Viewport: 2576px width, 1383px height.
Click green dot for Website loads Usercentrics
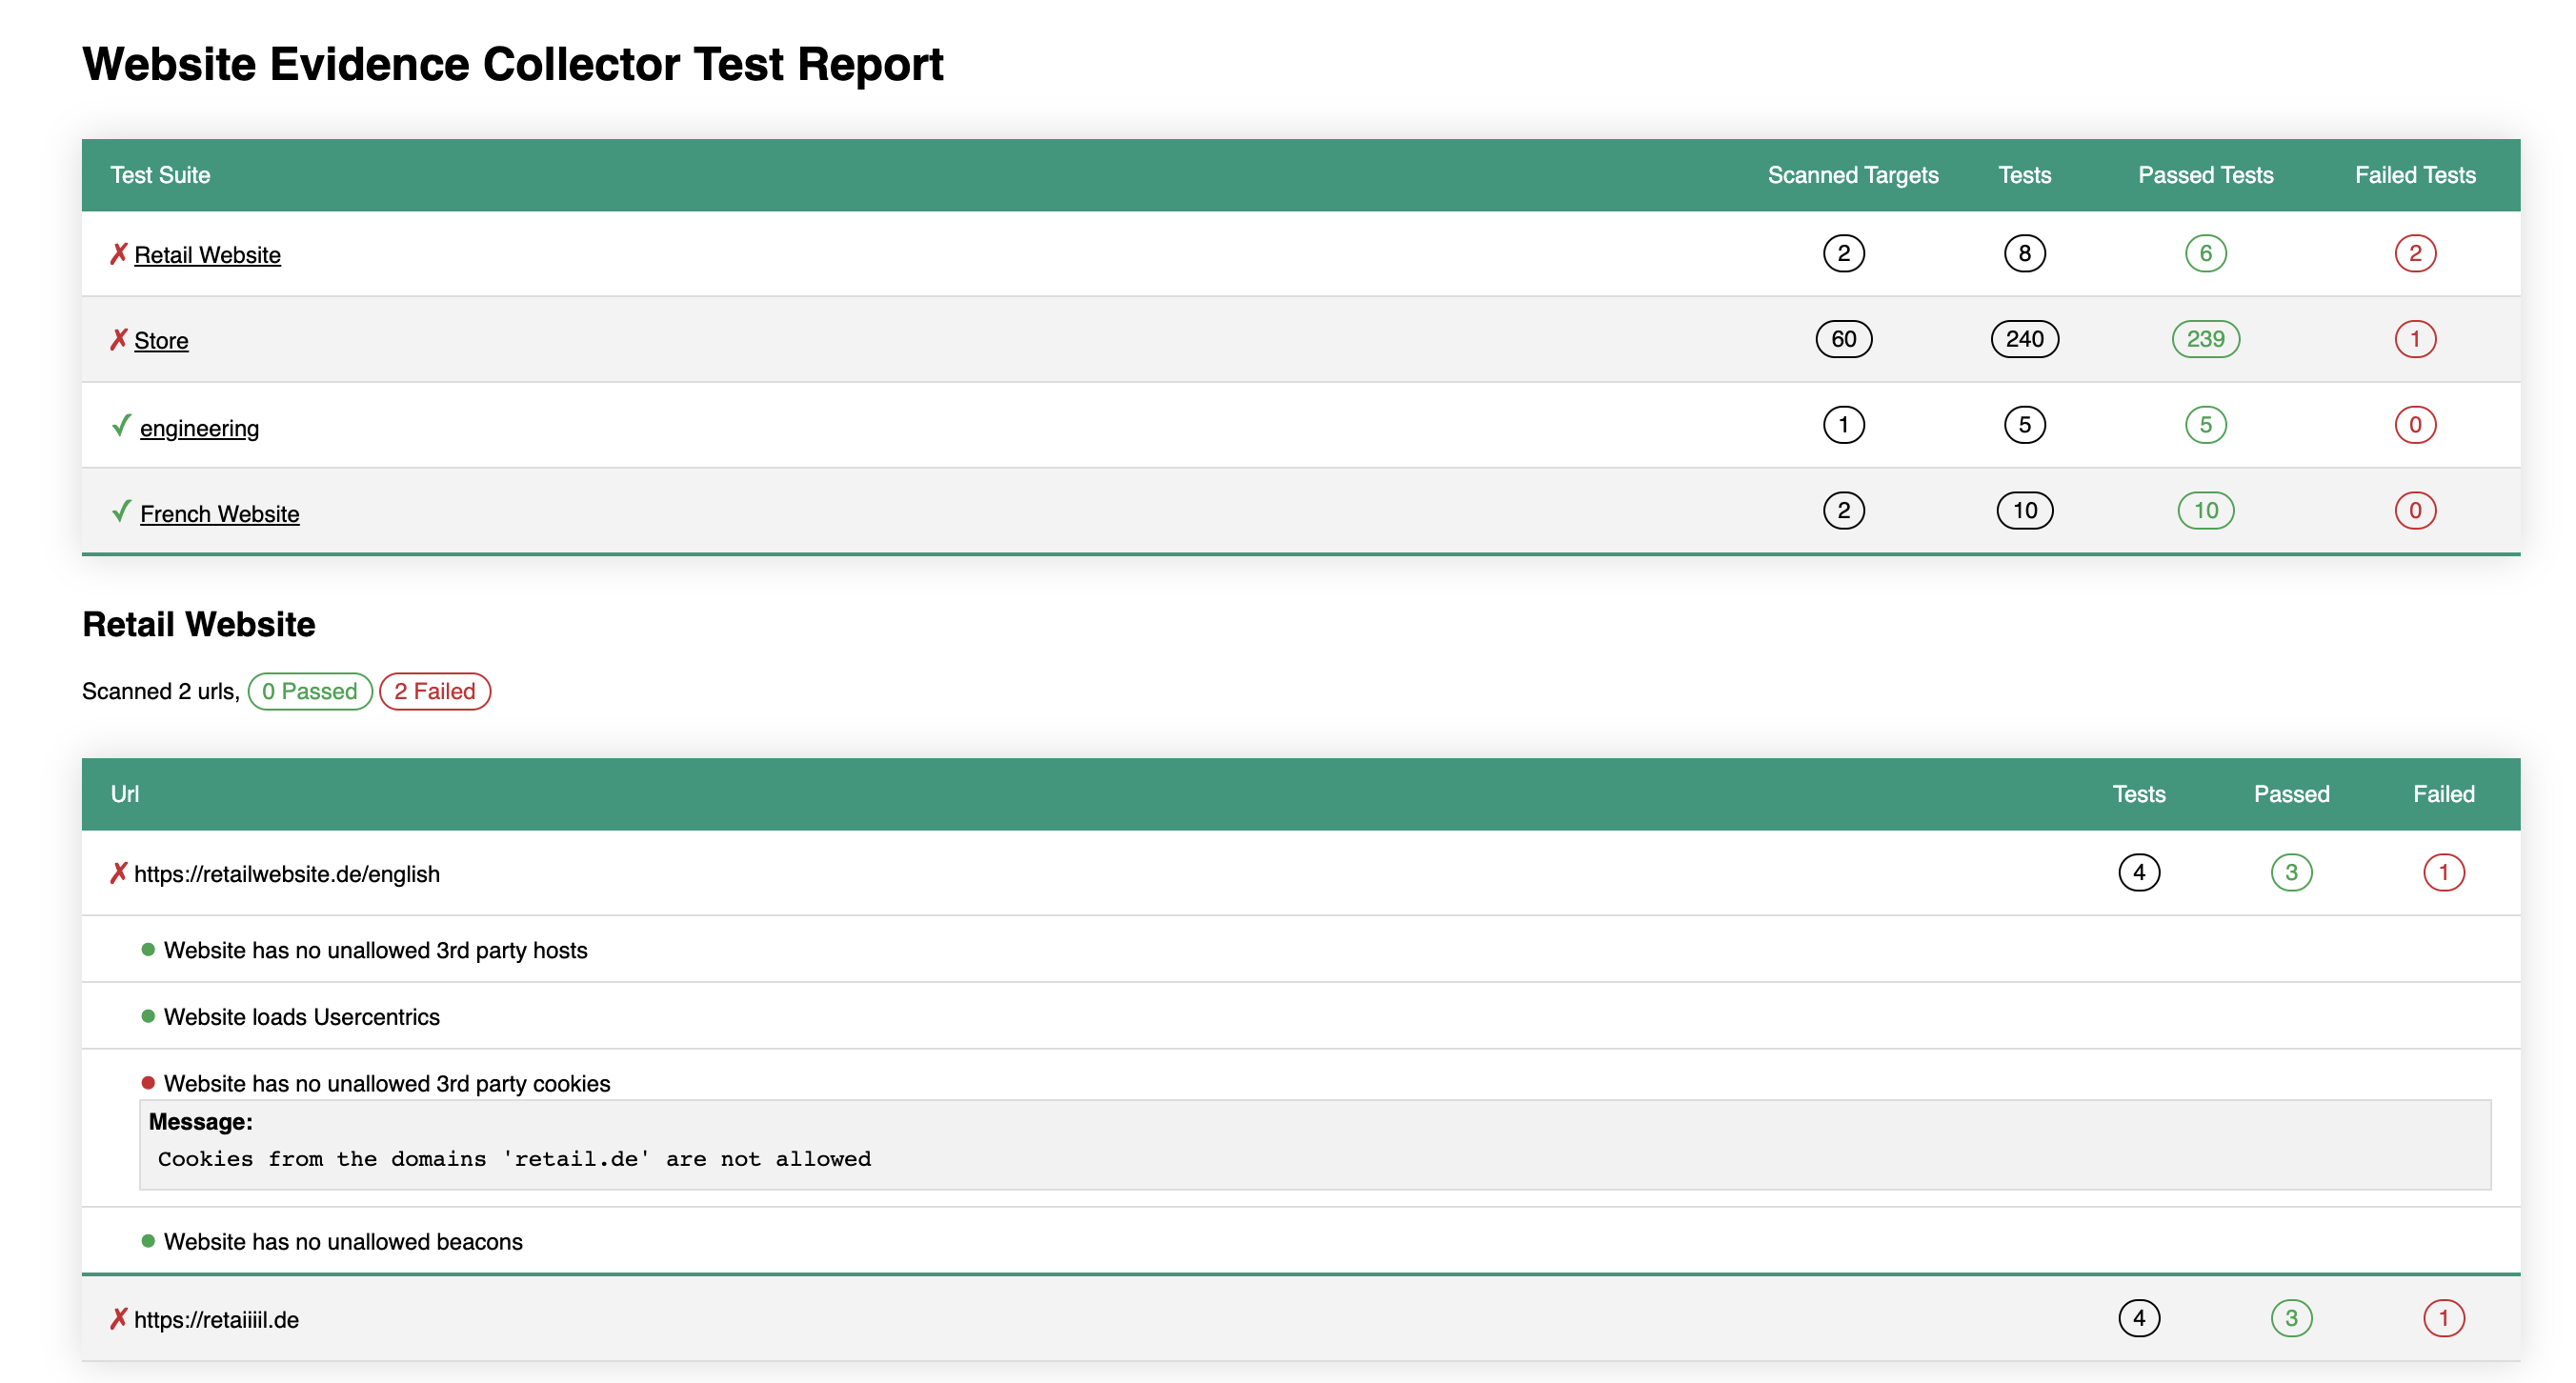[x=148, y=1016]
